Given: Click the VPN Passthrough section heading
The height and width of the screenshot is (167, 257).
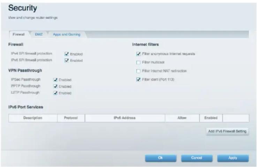Looking at the screenshot, I should (25, 70).
